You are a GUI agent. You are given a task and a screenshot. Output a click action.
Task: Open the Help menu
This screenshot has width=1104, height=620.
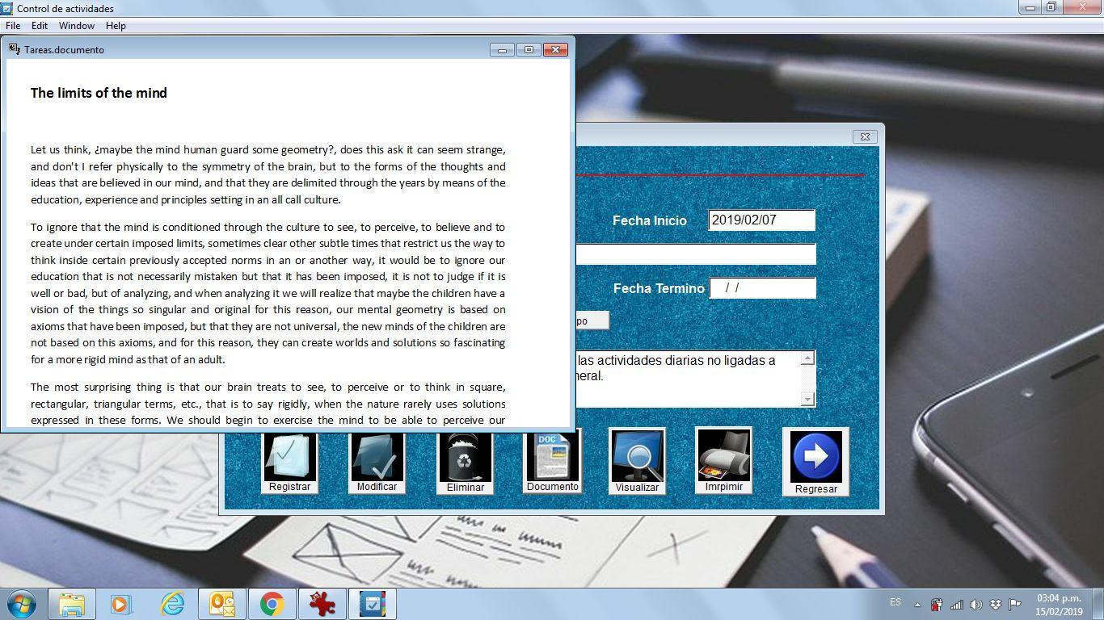[116, 26]
